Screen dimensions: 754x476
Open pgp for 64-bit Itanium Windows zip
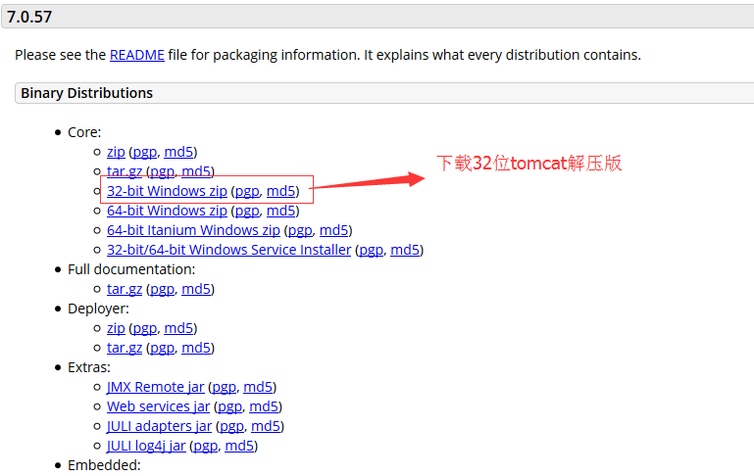[300, 230]
